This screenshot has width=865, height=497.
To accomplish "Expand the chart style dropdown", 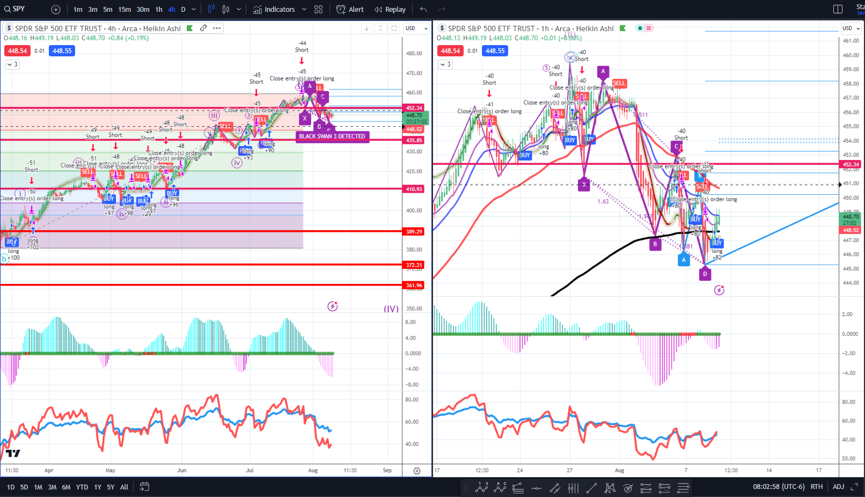I will 239,9.
